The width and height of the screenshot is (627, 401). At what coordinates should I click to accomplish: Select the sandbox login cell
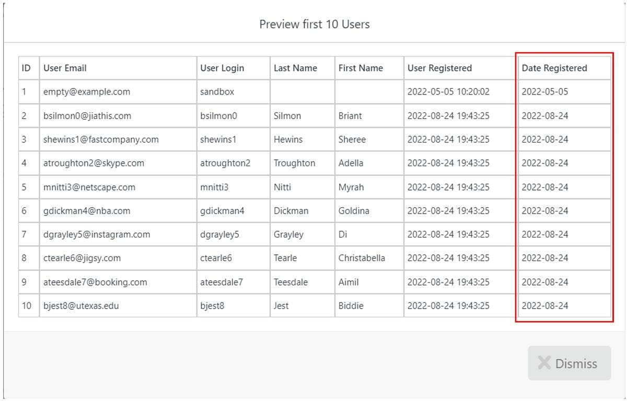click(234, 92)
